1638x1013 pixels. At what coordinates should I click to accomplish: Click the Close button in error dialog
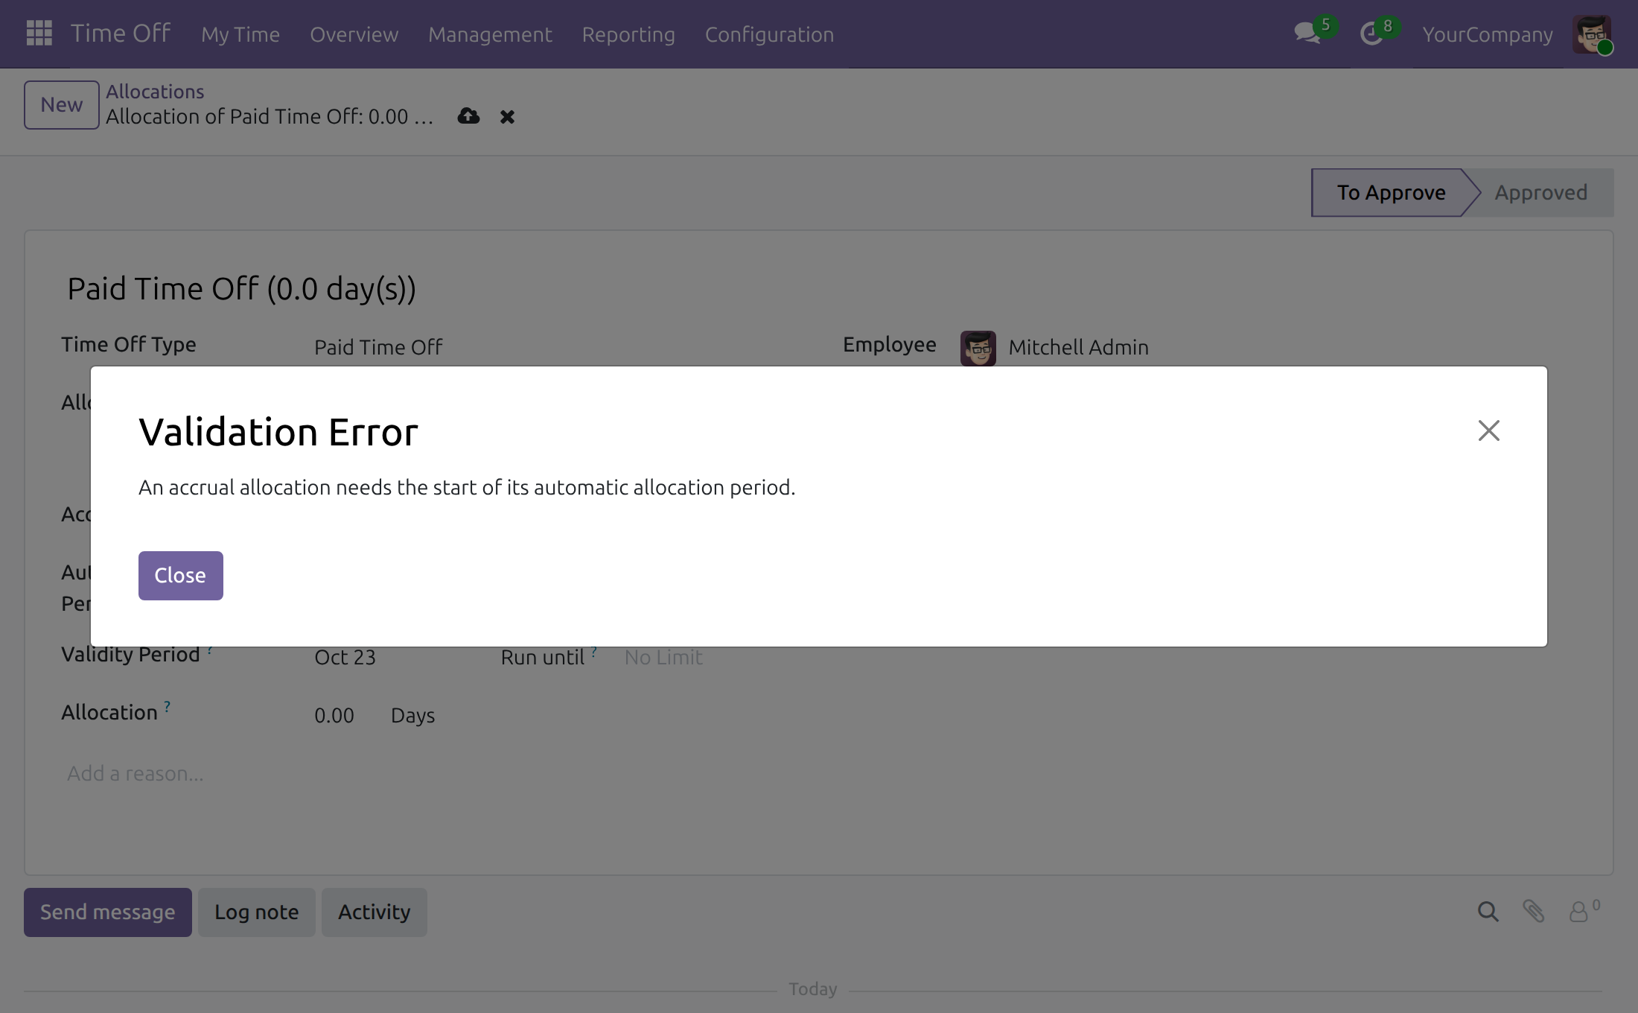pyautogui.click(x=181, y=576)
